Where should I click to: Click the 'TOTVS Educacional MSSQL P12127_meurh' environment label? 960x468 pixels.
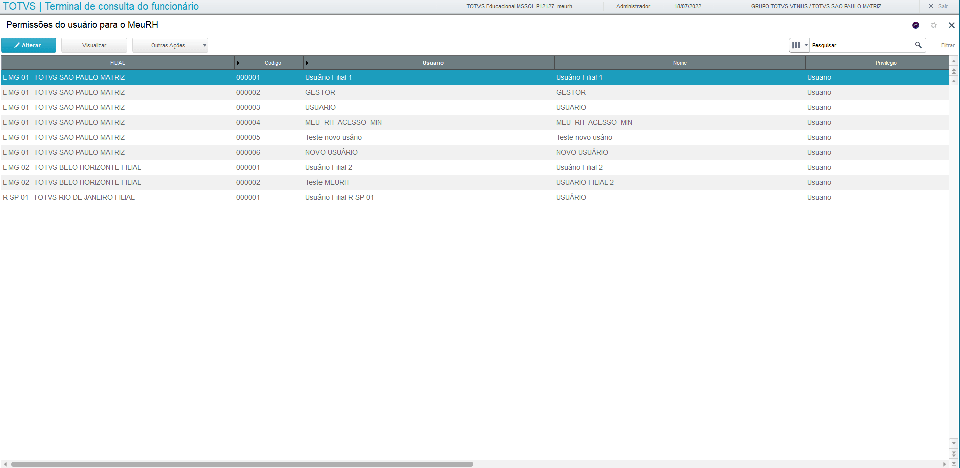tap(519, 6)
